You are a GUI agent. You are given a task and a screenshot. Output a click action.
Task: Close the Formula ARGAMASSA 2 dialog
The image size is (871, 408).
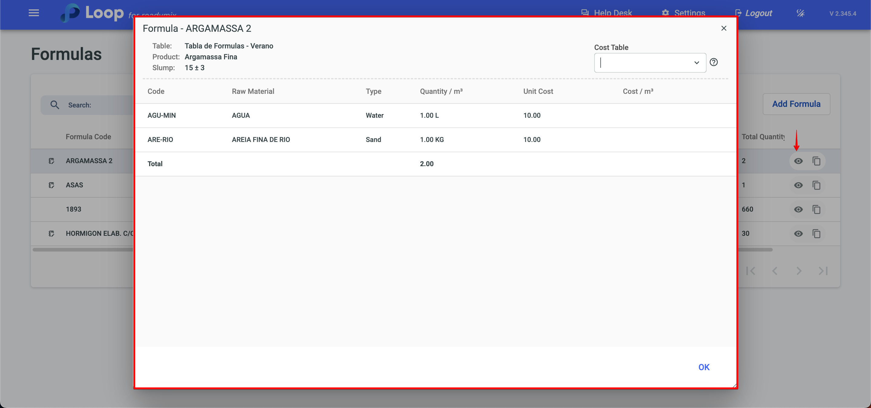[x=724, y=28]
